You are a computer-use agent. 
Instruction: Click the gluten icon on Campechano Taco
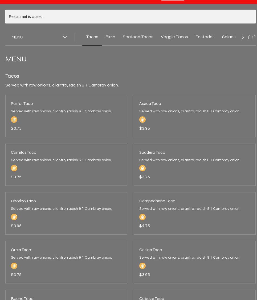click(x=142, y=217)
